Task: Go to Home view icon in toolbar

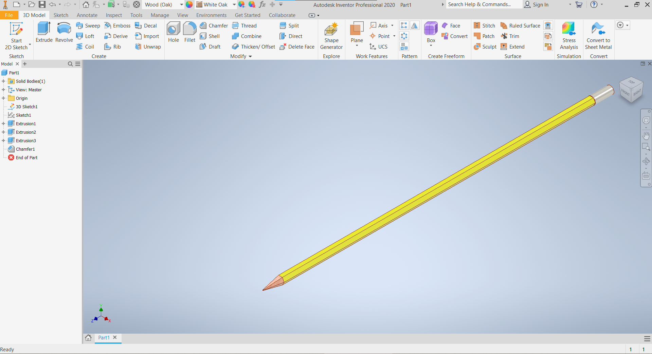Action: point(86,4)
